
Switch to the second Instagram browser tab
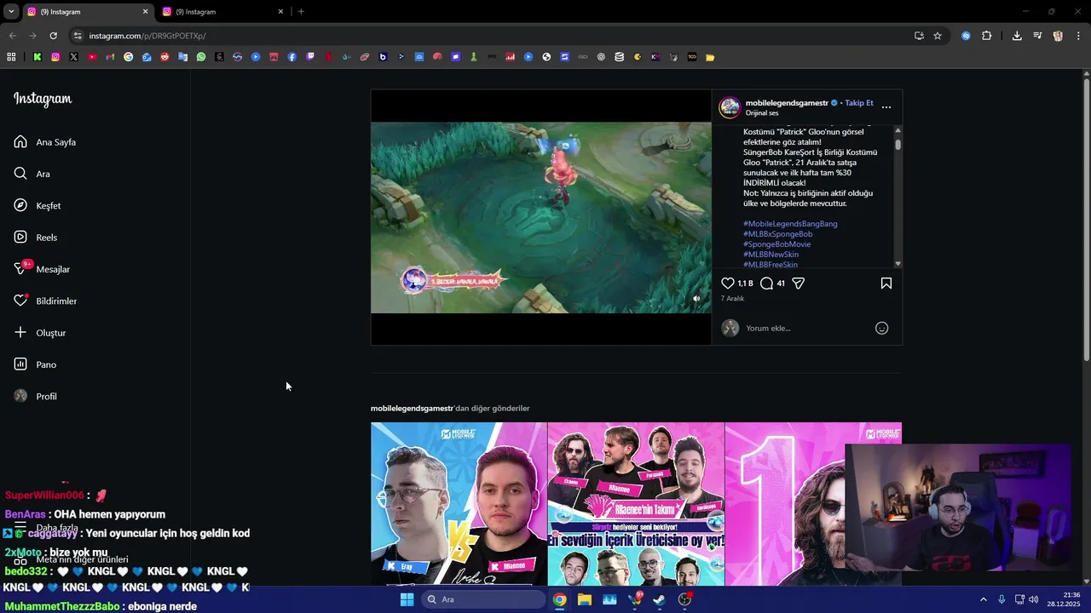(x=223, y=12)
